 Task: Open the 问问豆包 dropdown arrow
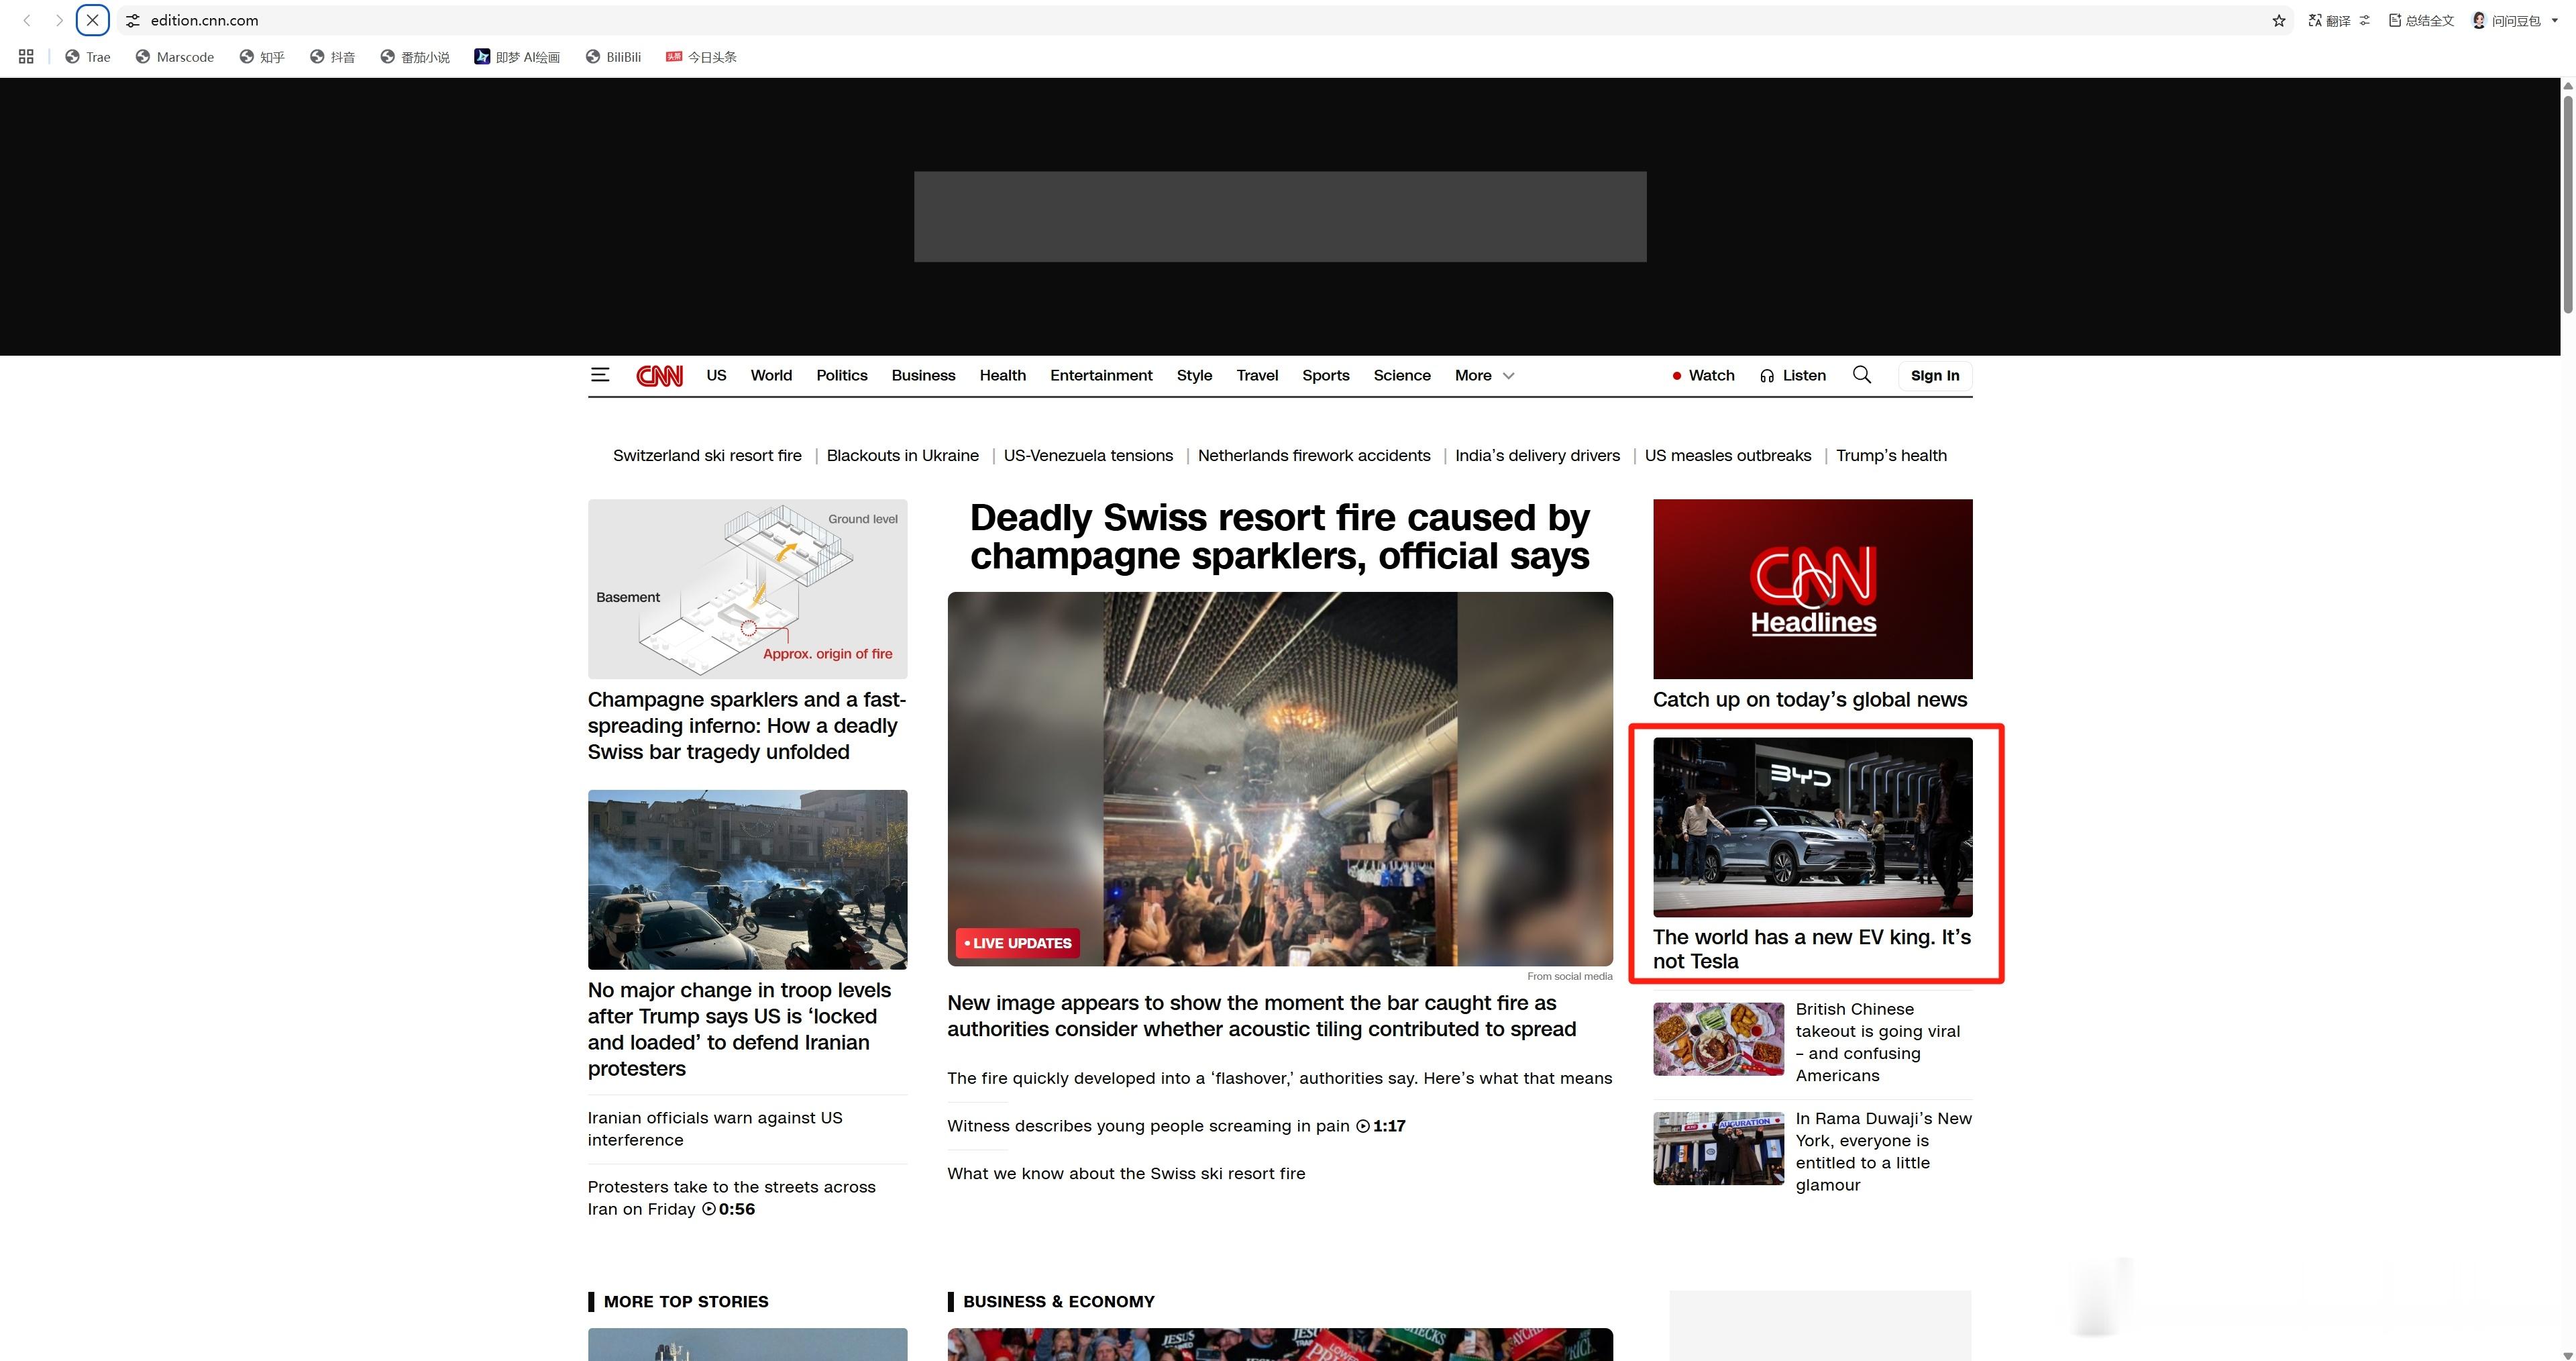[2555, 21]
